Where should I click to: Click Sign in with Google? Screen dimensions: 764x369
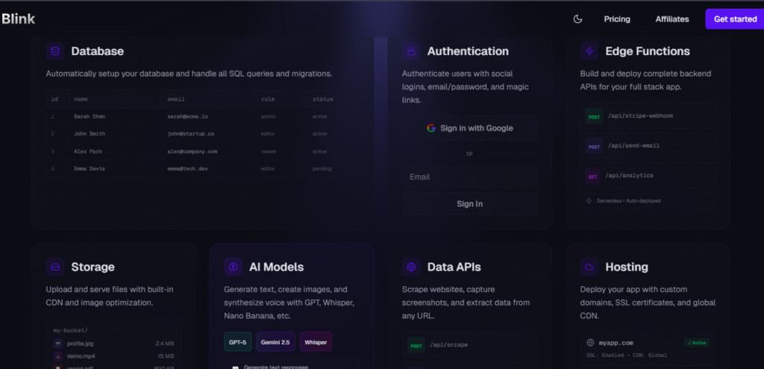469,128
